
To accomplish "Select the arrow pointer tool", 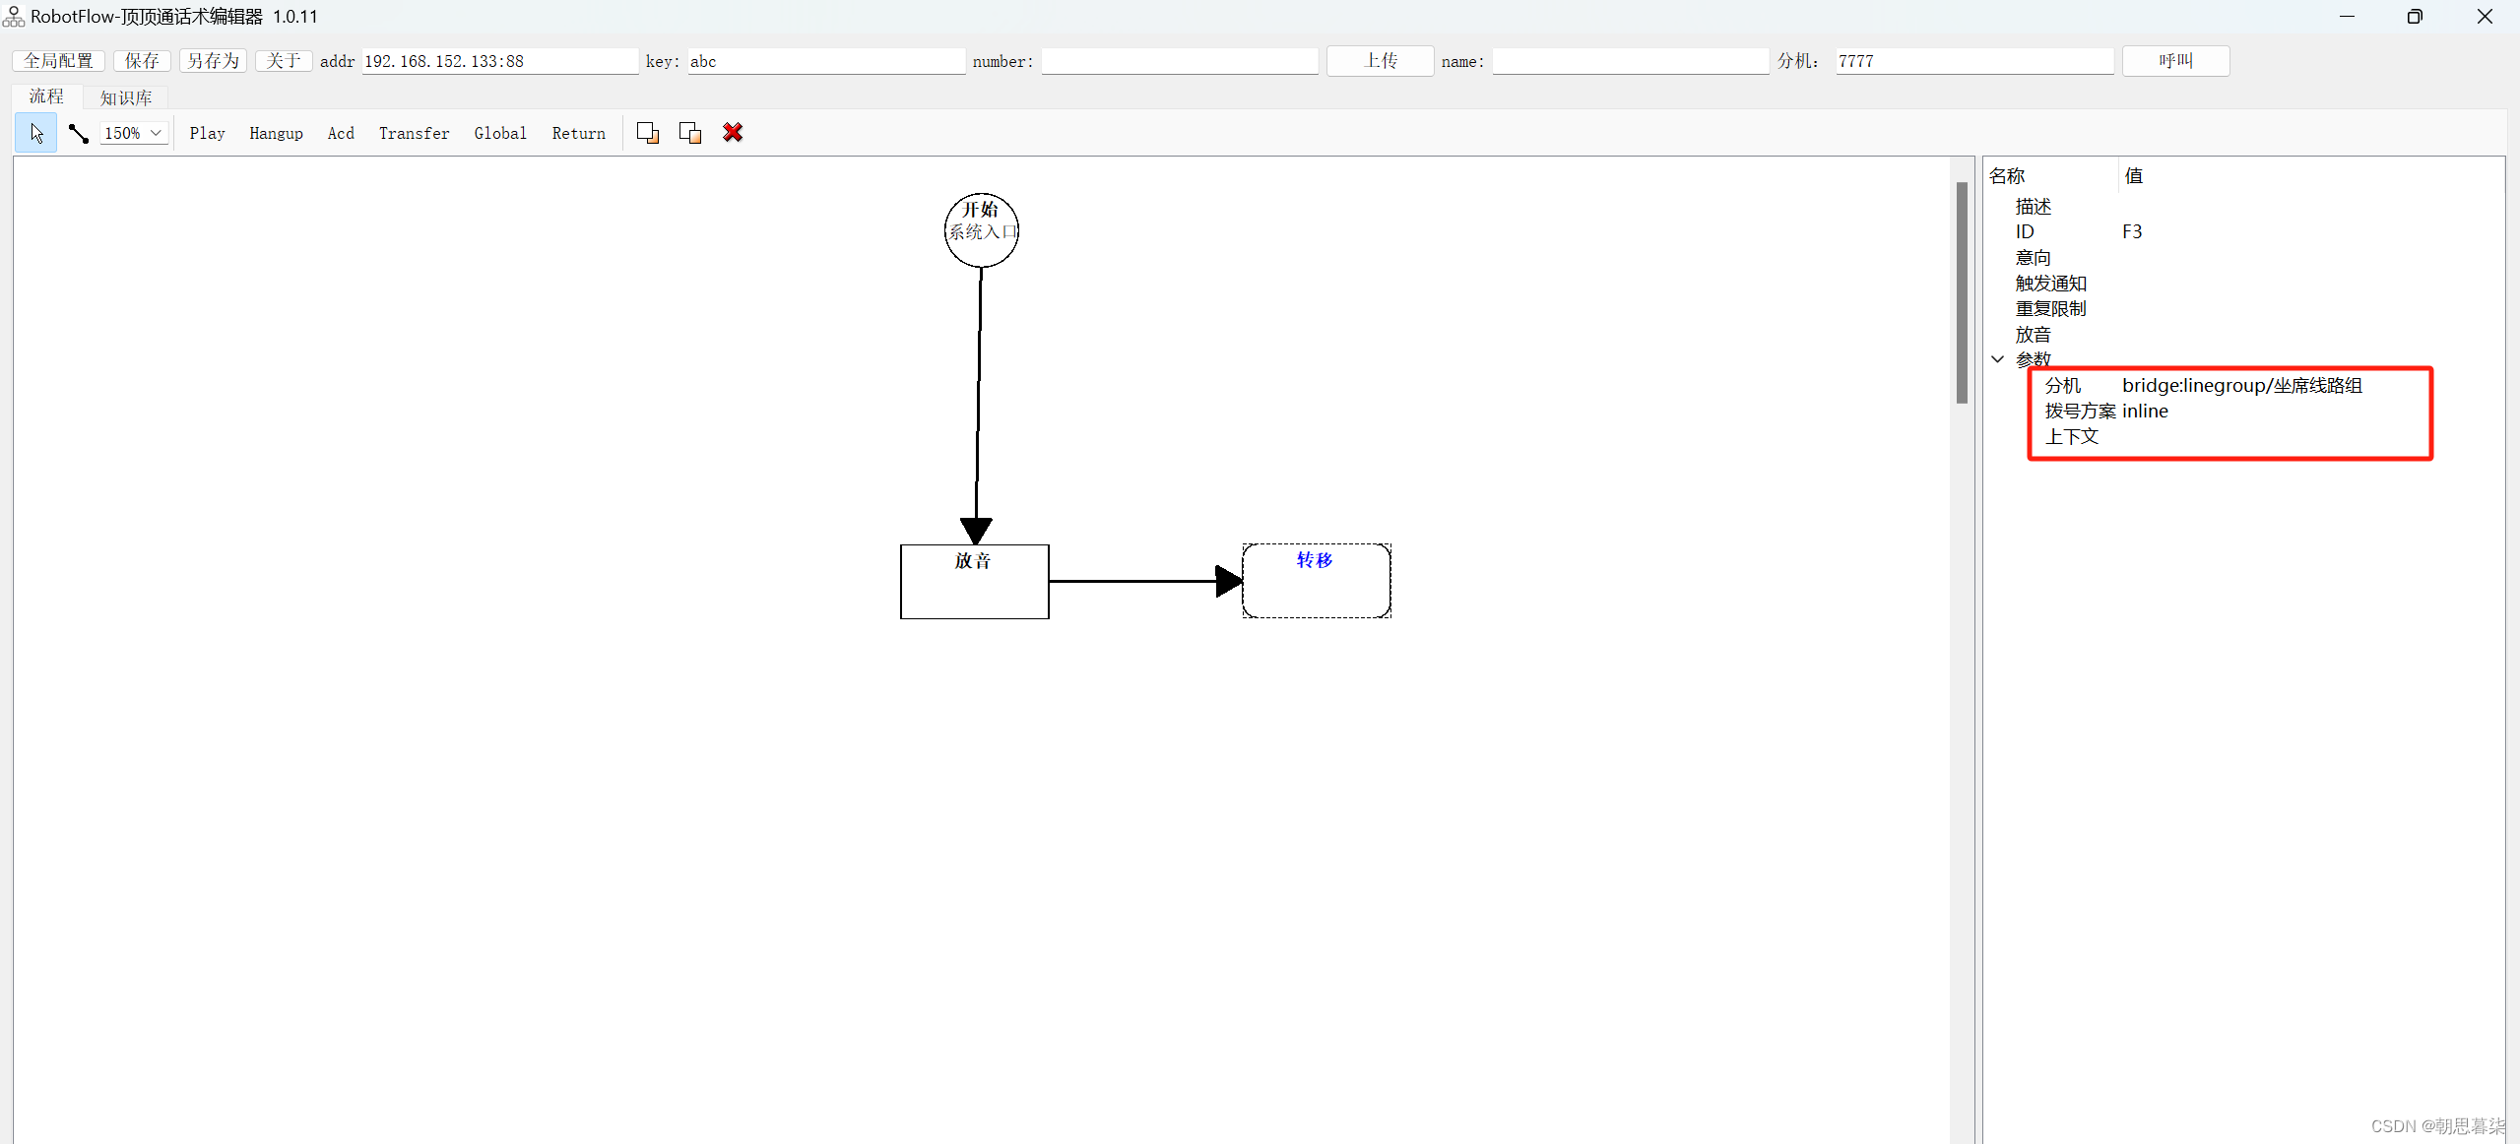I will [x=36, y=133].
